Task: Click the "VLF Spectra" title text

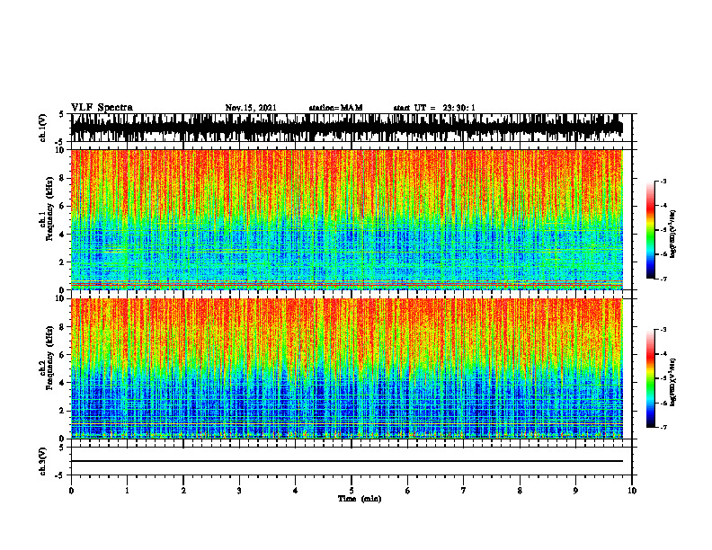Action: point(102,108)
